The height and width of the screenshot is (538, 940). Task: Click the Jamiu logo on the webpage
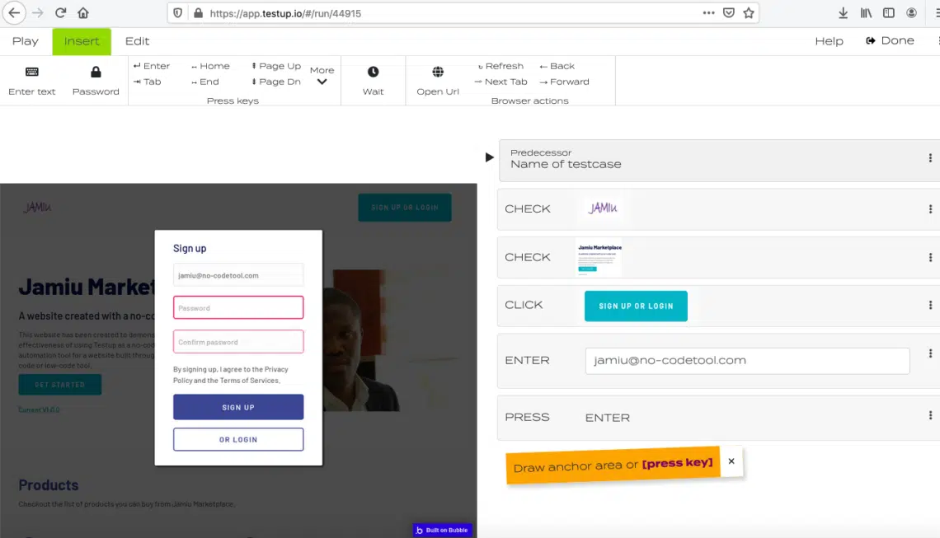click(37, 207)
